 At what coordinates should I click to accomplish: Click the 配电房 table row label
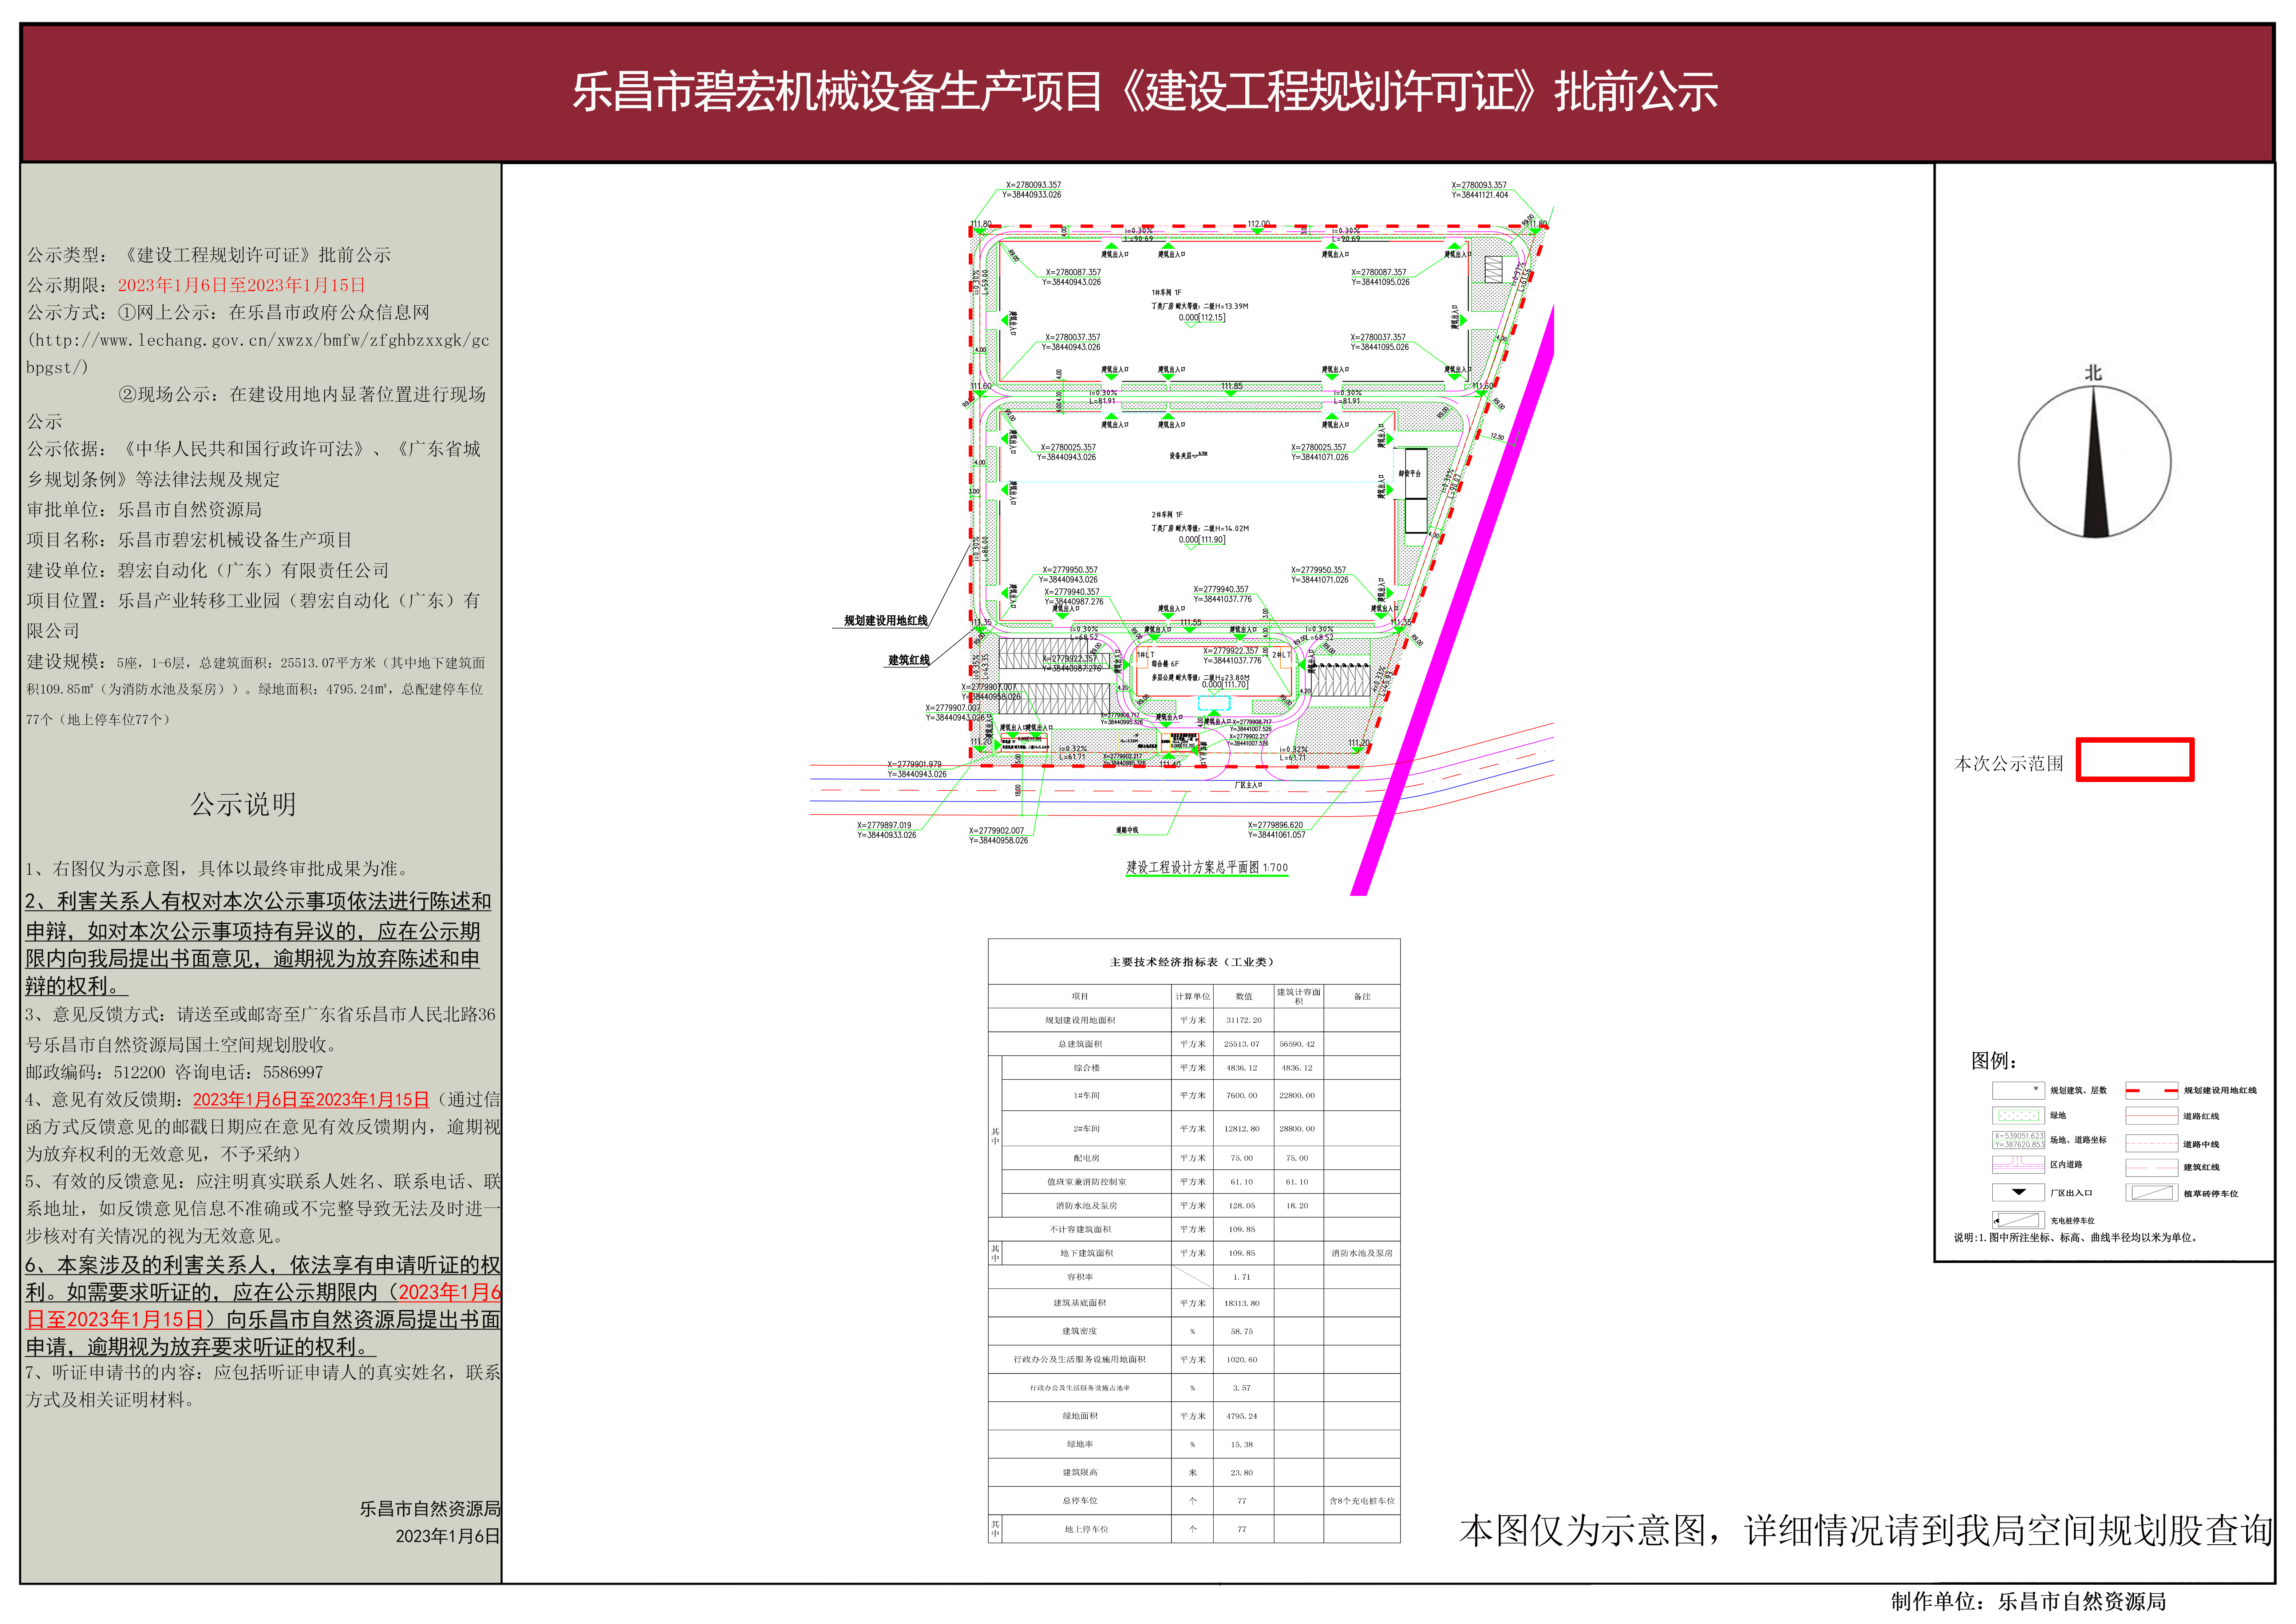[x=1086, y=1158]
